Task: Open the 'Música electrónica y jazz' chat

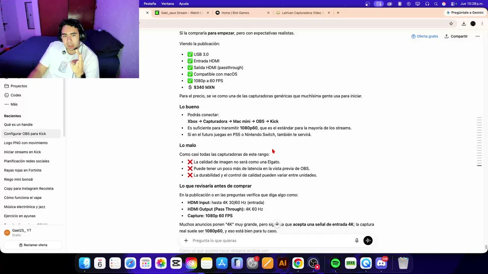Action: pos(32,207)
